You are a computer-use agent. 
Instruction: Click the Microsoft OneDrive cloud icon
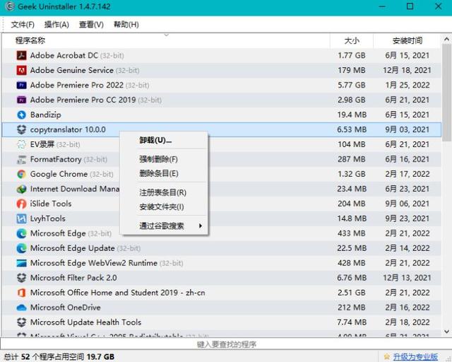tap(21, 308)
